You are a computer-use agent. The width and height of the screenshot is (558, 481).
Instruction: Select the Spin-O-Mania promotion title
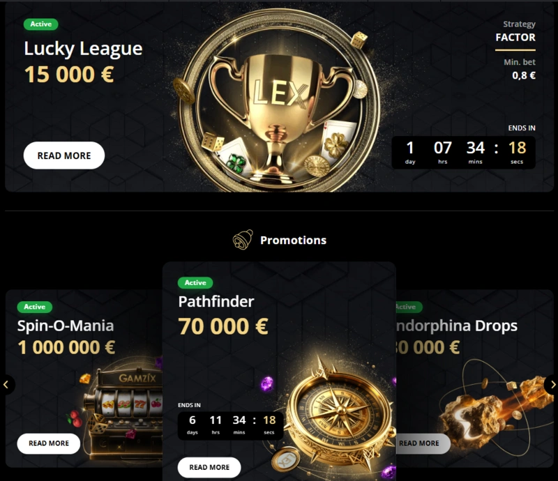66,326
